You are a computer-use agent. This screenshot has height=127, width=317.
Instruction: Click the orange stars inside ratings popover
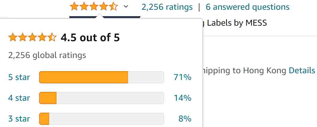32,38
